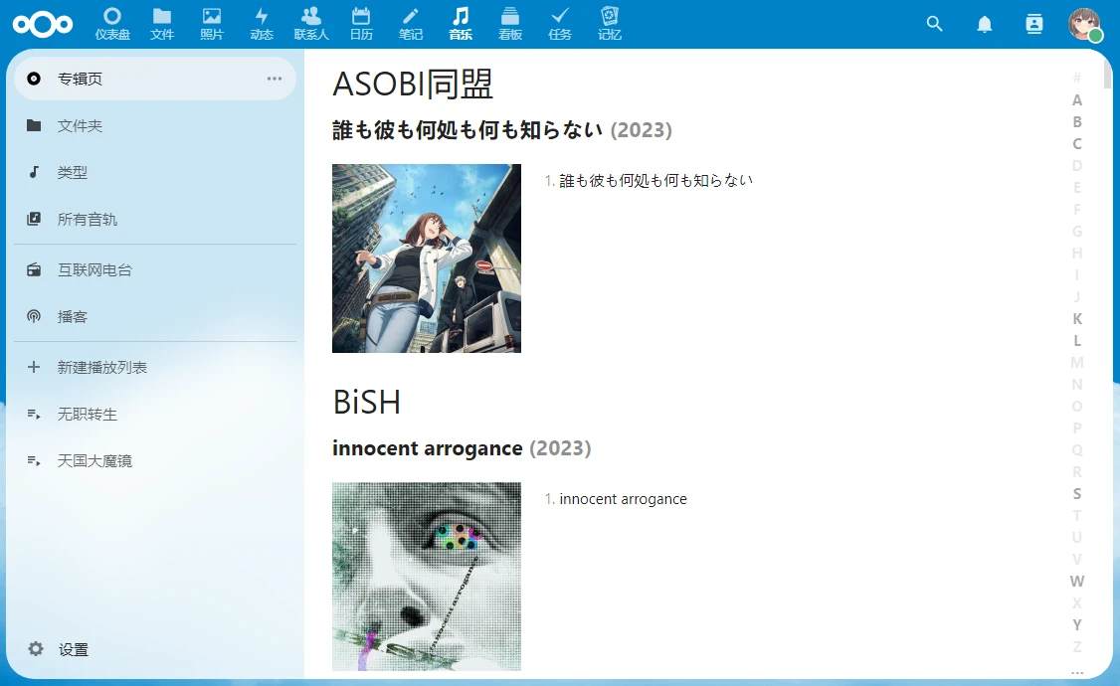
Task: Open the 看板 deck app
Action: point(510,24)
